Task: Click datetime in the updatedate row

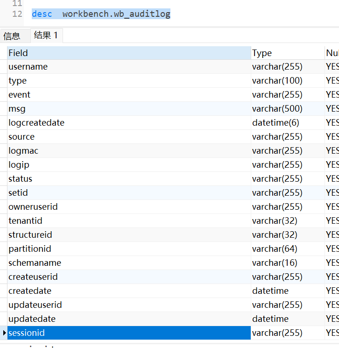Action: [x=270, y=319]
